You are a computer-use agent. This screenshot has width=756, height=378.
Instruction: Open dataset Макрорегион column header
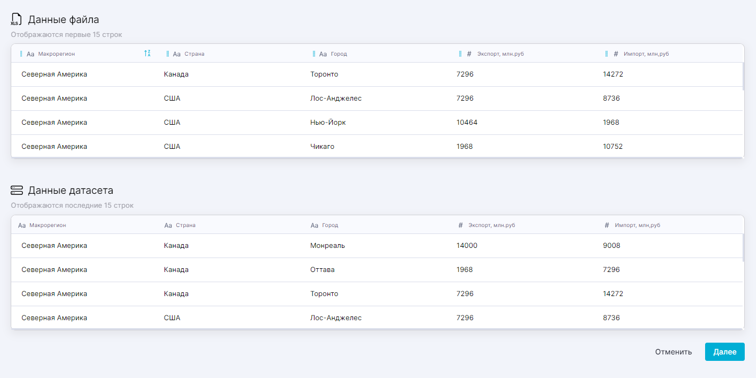pos(48,225)
